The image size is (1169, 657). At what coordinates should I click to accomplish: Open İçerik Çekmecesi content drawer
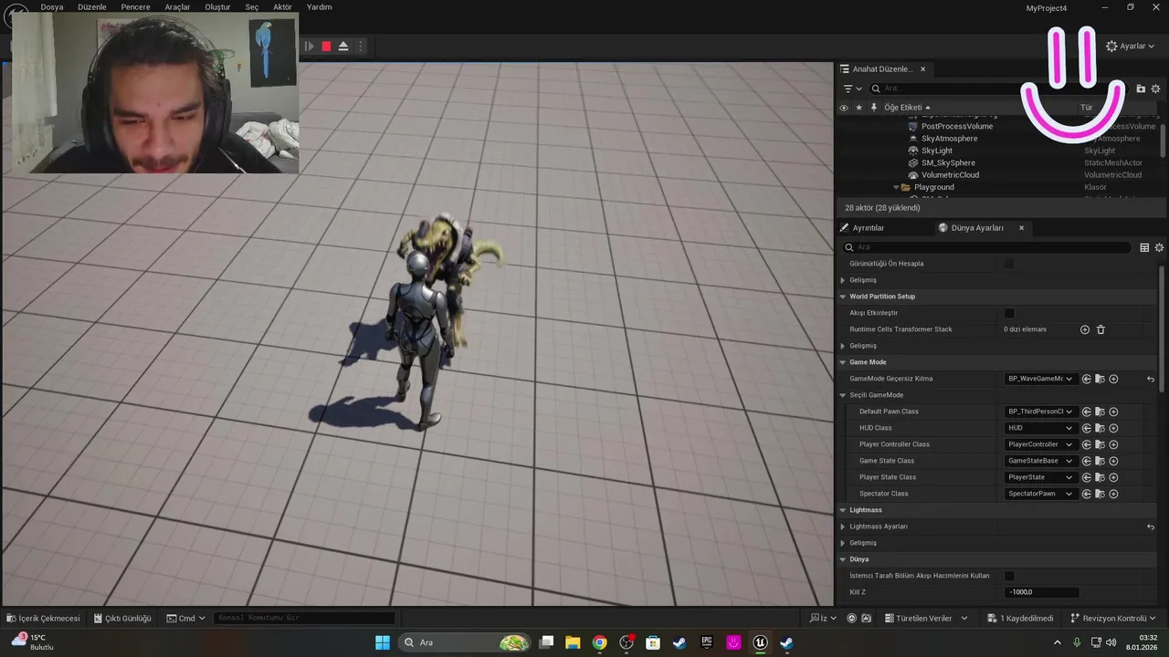[43, 618]
